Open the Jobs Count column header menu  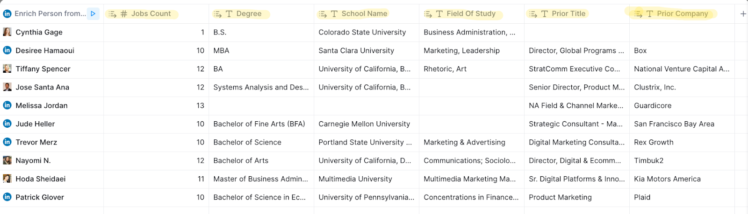pyautogui.click(x=151, y=14)
